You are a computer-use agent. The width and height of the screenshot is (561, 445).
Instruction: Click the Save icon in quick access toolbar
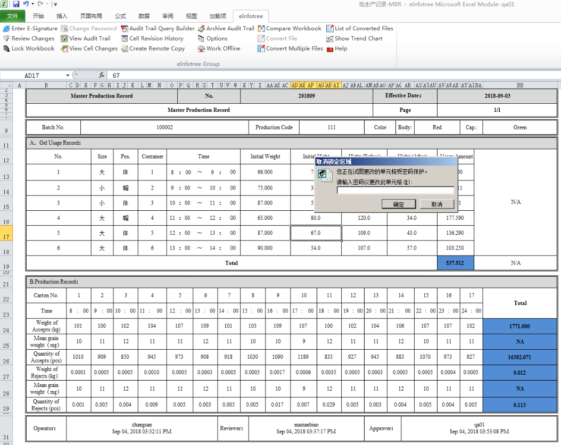[x=16, y=4]
